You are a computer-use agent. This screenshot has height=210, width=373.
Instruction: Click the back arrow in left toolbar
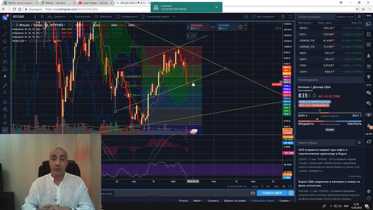(x=5, y=76)
